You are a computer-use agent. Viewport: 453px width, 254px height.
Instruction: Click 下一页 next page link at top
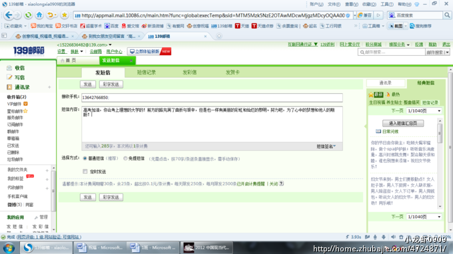pyautogui.click(x=397, y=111)
